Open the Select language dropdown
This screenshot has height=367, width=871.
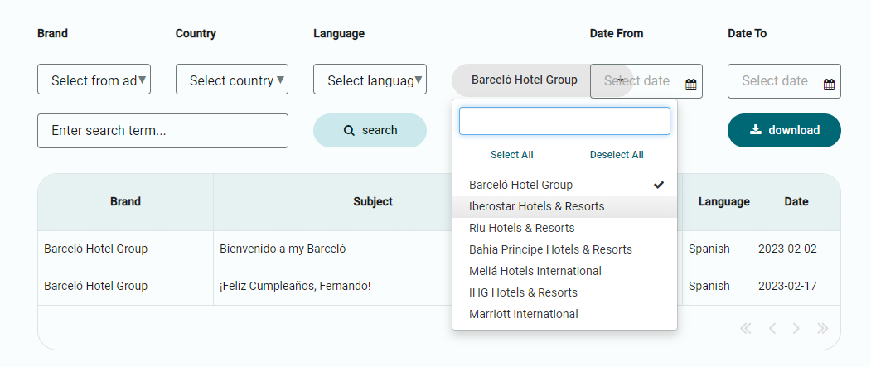point(370,79)
